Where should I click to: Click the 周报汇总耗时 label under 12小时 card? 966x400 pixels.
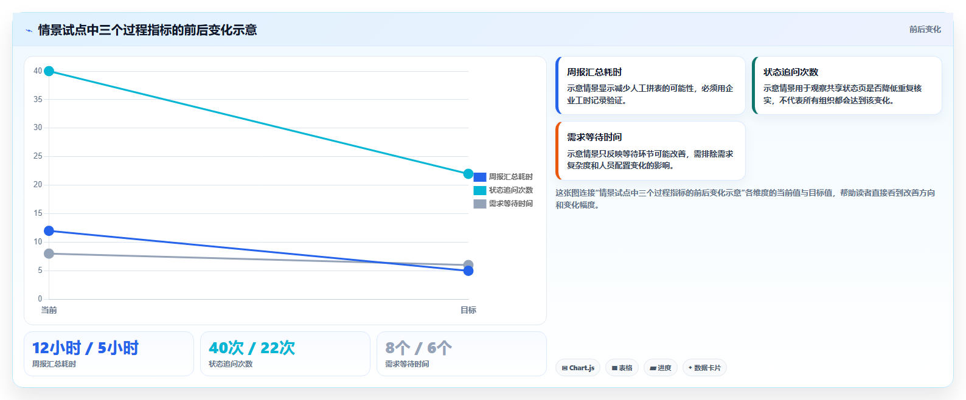click(54, 364)
